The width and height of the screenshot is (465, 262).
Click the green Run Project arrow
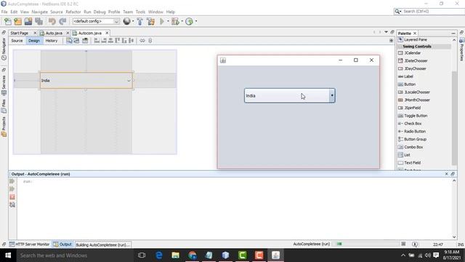(162, 21)
